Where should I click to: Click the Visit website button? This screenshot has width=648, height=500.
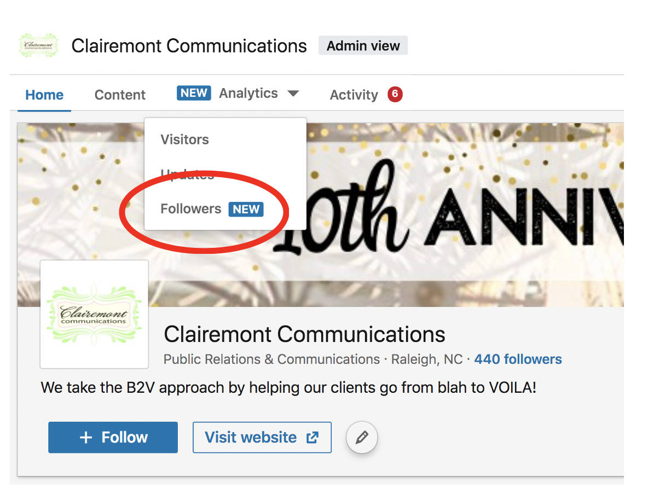coord(262,437)
